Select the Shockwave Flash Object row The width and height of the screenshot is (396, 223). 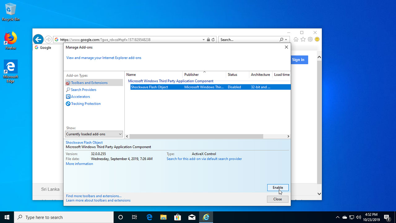[x=210, y=87]
